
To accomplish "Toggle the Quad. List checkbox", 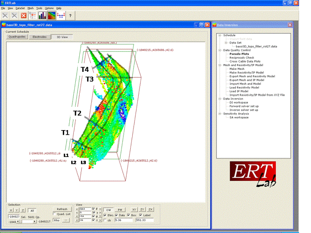I will [x=54, y=214].
